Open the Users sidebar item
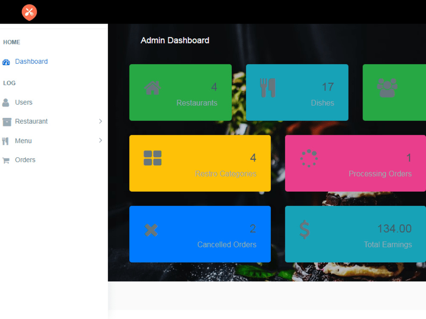The width and height of the screenshot is (426, 319). (x=23, y=102)
